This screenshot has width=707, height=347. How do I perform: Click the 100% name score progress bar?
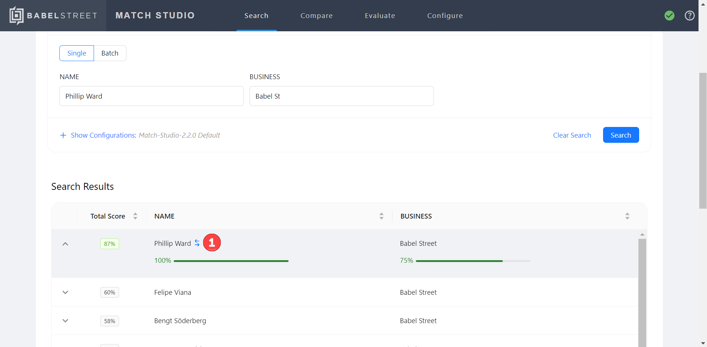tap(231, 261)
